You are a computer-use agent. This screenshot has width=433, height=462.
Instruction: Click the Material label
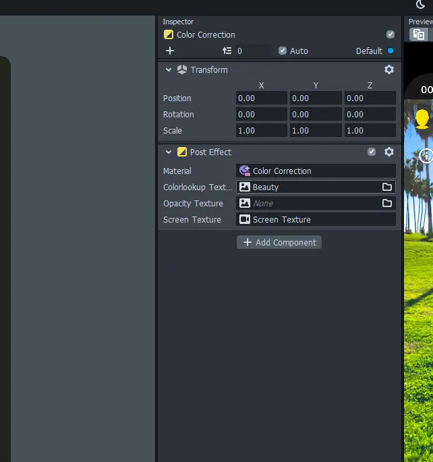point(177,171)
